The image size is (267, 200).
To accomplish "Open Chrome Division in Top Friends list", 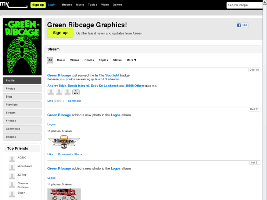I will [x=23, y=185].
